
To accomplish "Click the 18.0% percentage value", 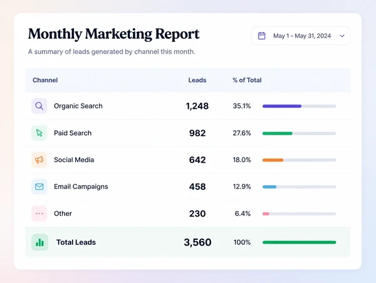I will [x=242, y=160].
